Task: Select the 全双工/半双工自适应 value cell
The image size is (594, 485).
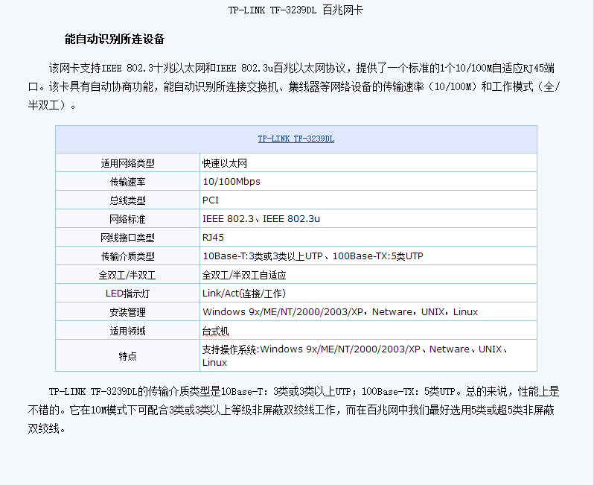Action: [244, 275]
